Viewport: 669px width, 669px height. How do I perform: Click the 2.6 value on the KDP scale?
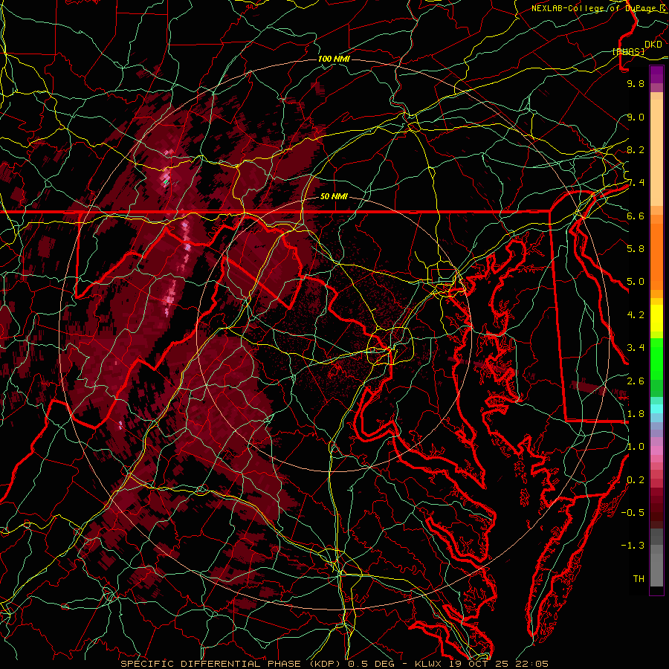pos(636,381)
